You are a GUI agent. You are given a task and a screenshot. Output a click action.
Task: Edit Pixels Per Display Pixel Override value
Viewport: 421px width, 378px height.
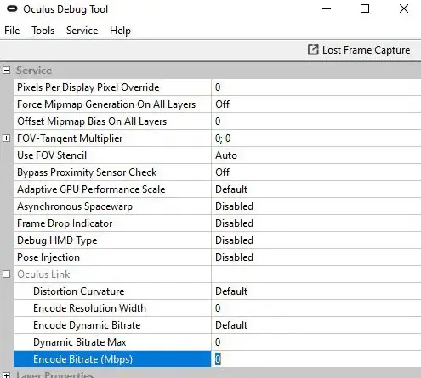coord(316,87)
